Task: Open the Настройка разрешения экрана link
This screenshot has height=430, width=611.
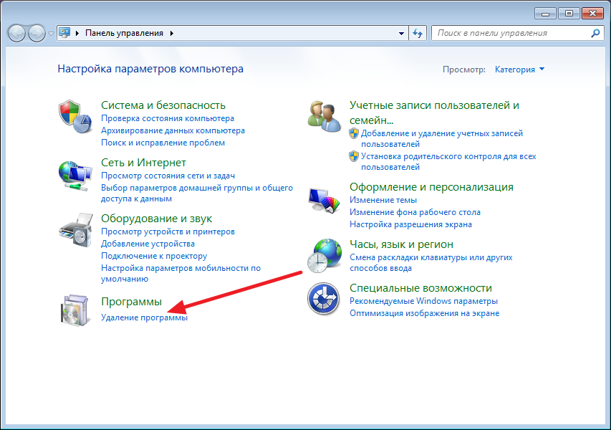Action: coord(410,224)
